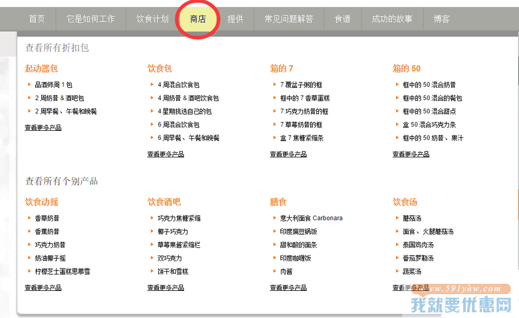Select 框中的 50 混合甜点
Screen dimensions: 519x318
[430, 111]
